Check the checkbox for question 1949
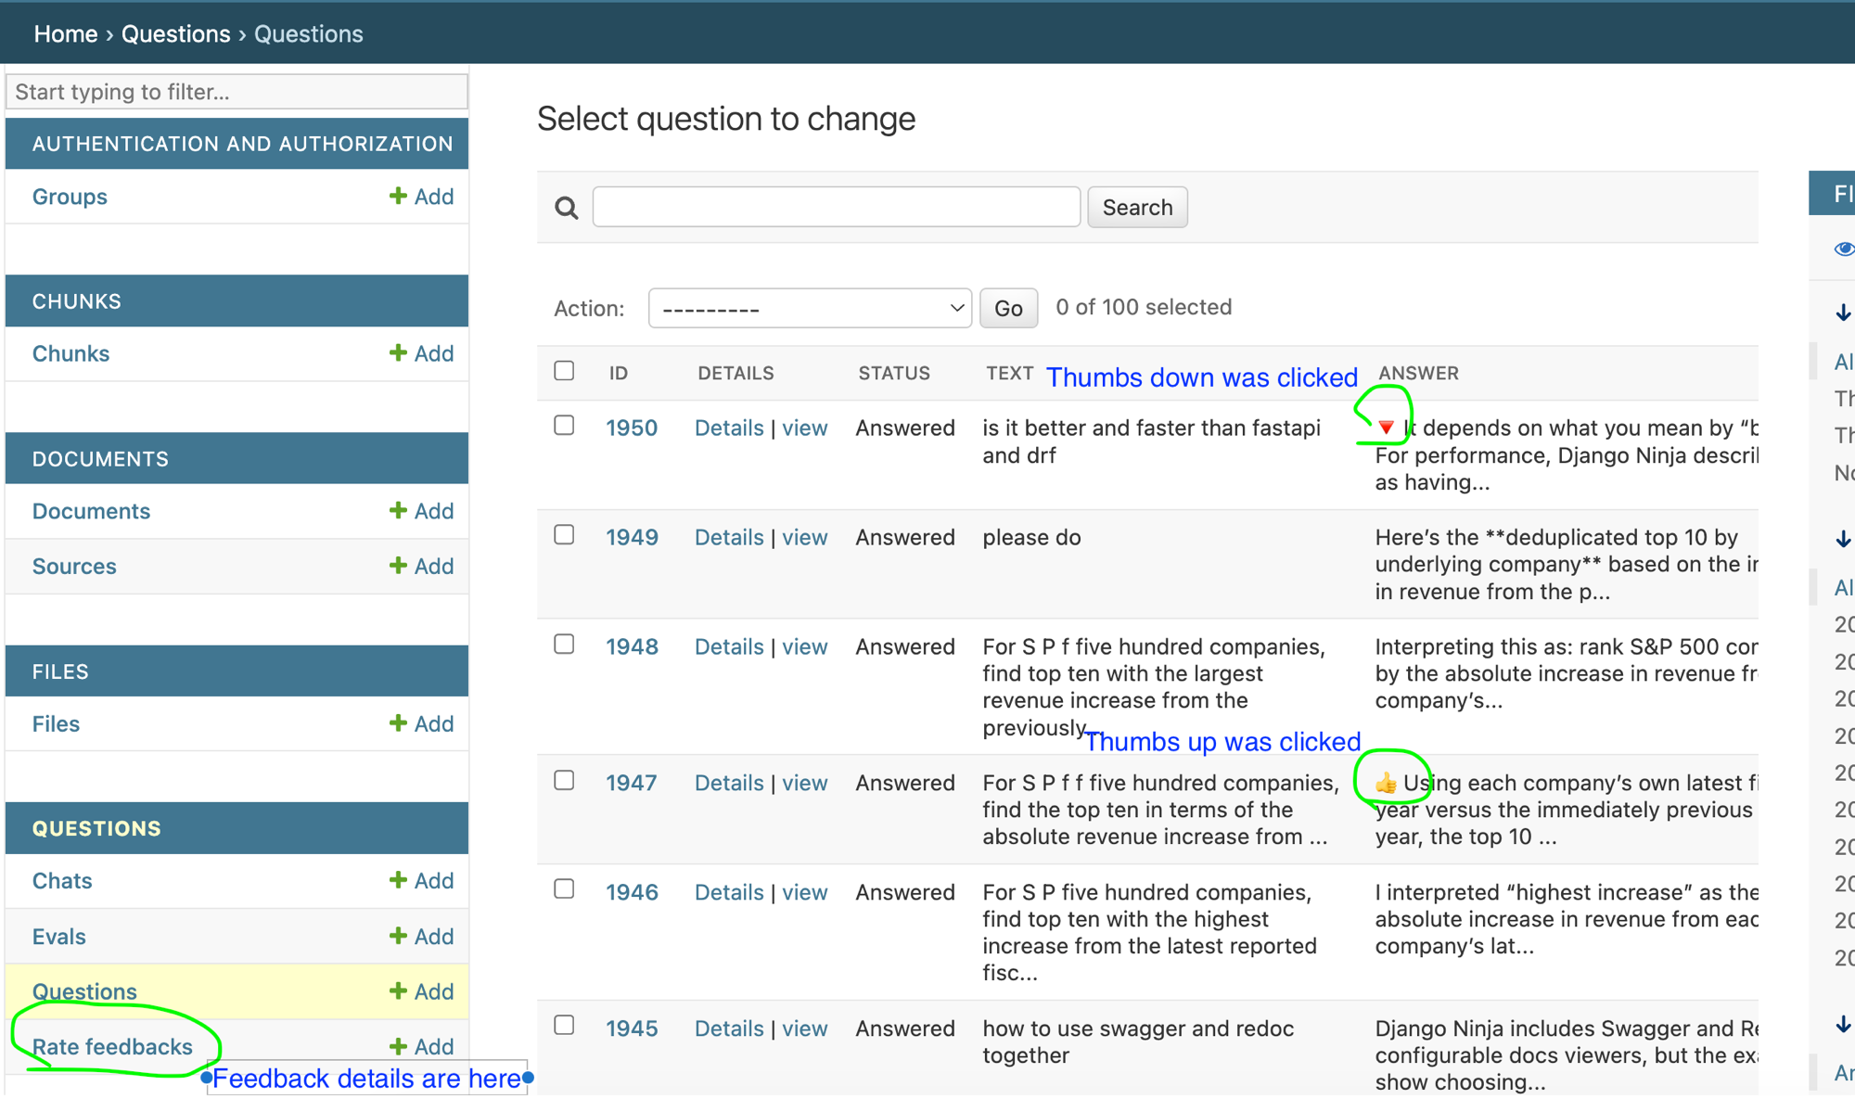 tap(564, 535)
